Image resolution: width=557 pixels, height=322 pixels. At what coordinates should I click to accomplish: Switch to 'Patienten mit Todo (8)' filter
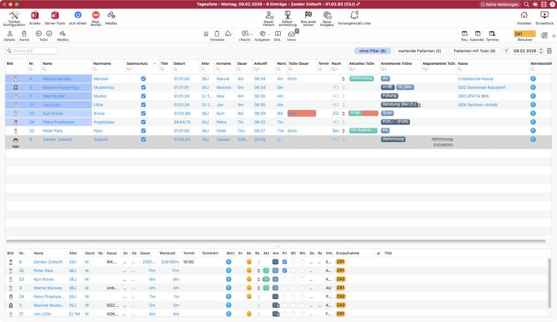coord(474,51)
